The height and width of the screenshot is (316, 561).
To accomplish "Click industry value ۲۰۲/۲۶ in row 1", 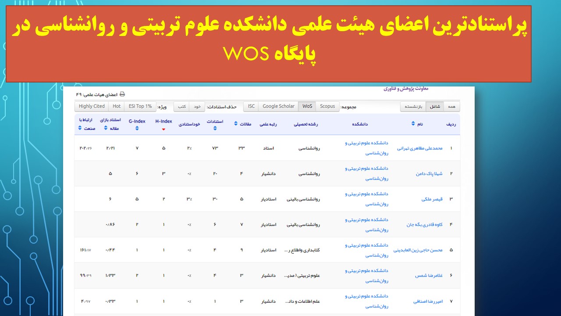I will coord(86,148).
